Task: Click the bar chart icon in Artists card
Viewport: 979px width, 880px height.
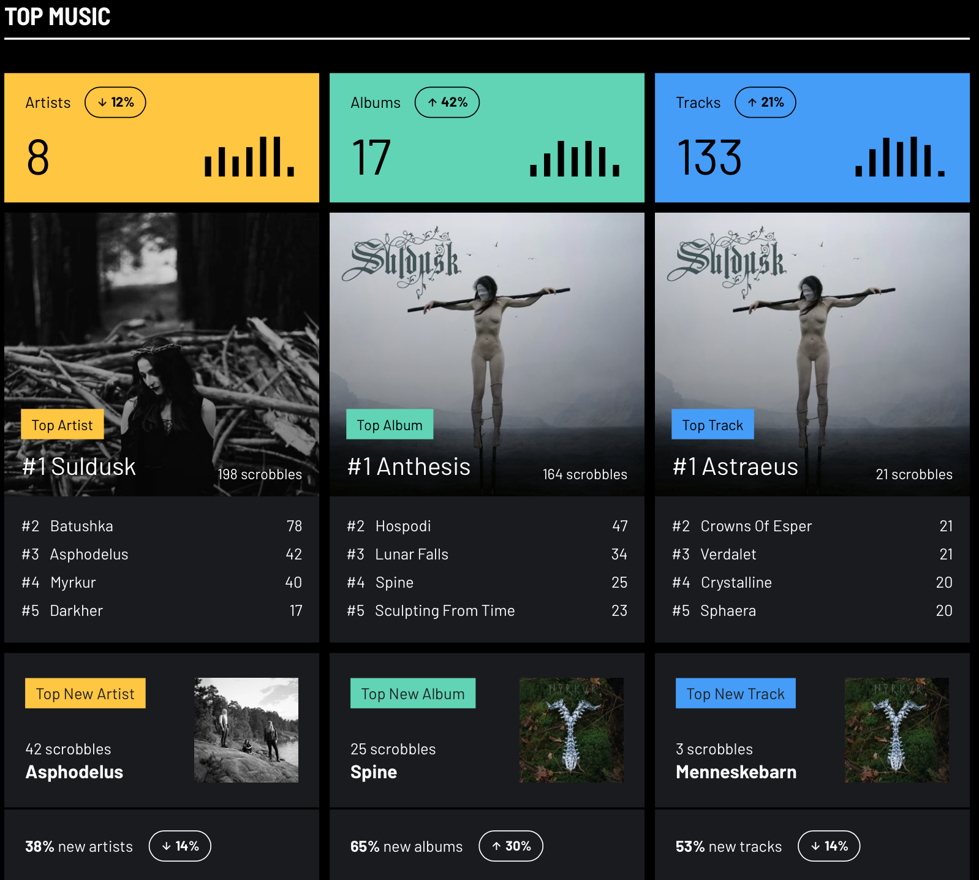Action: click(249, 157)
